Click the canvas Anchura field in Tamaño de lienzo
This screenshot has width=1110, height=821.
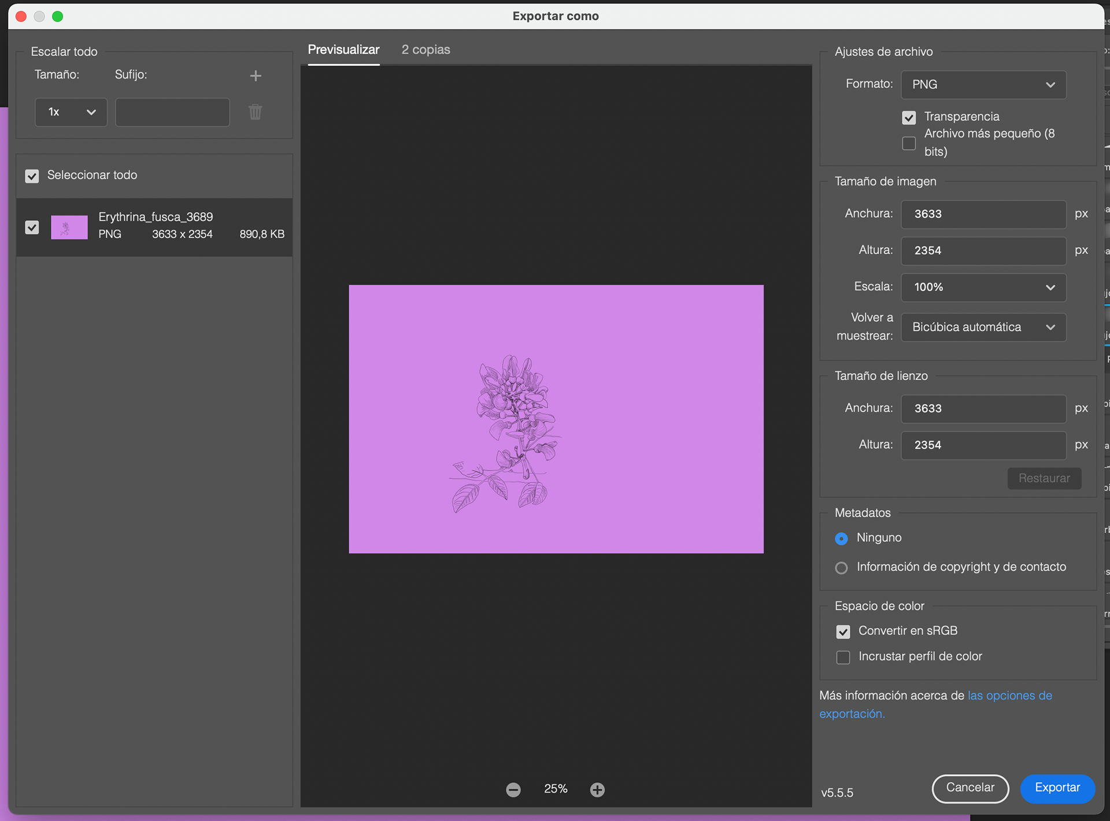[x=983, y=408]
